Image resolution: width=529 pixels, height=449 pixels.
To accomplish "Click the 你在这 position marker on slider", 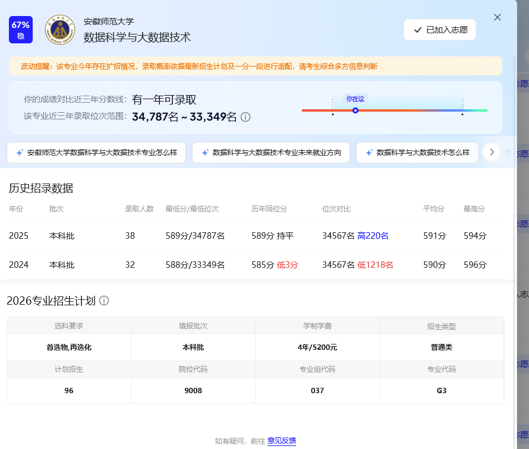I will (x=355, y=110).
